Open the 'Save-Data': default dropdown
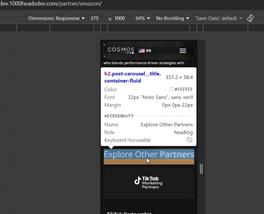Screen dimensions: 264x214 219,18
